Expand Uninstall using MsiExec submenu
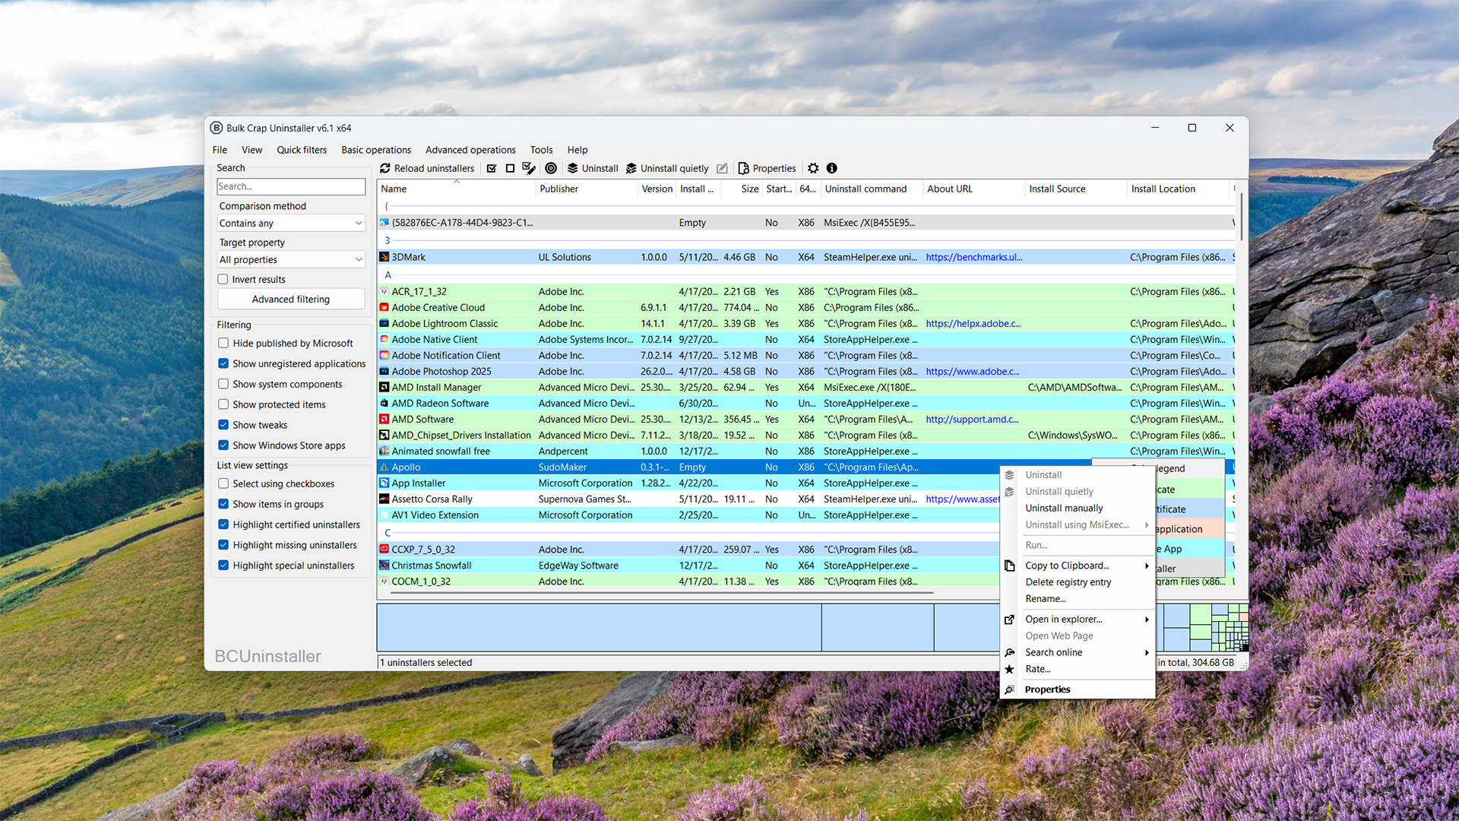Screen dimensions: 1459x821 (x=1147, y=525)
